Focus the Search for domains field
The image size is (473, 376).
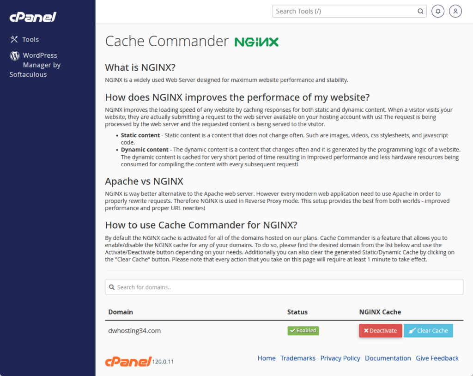[284, 287]
